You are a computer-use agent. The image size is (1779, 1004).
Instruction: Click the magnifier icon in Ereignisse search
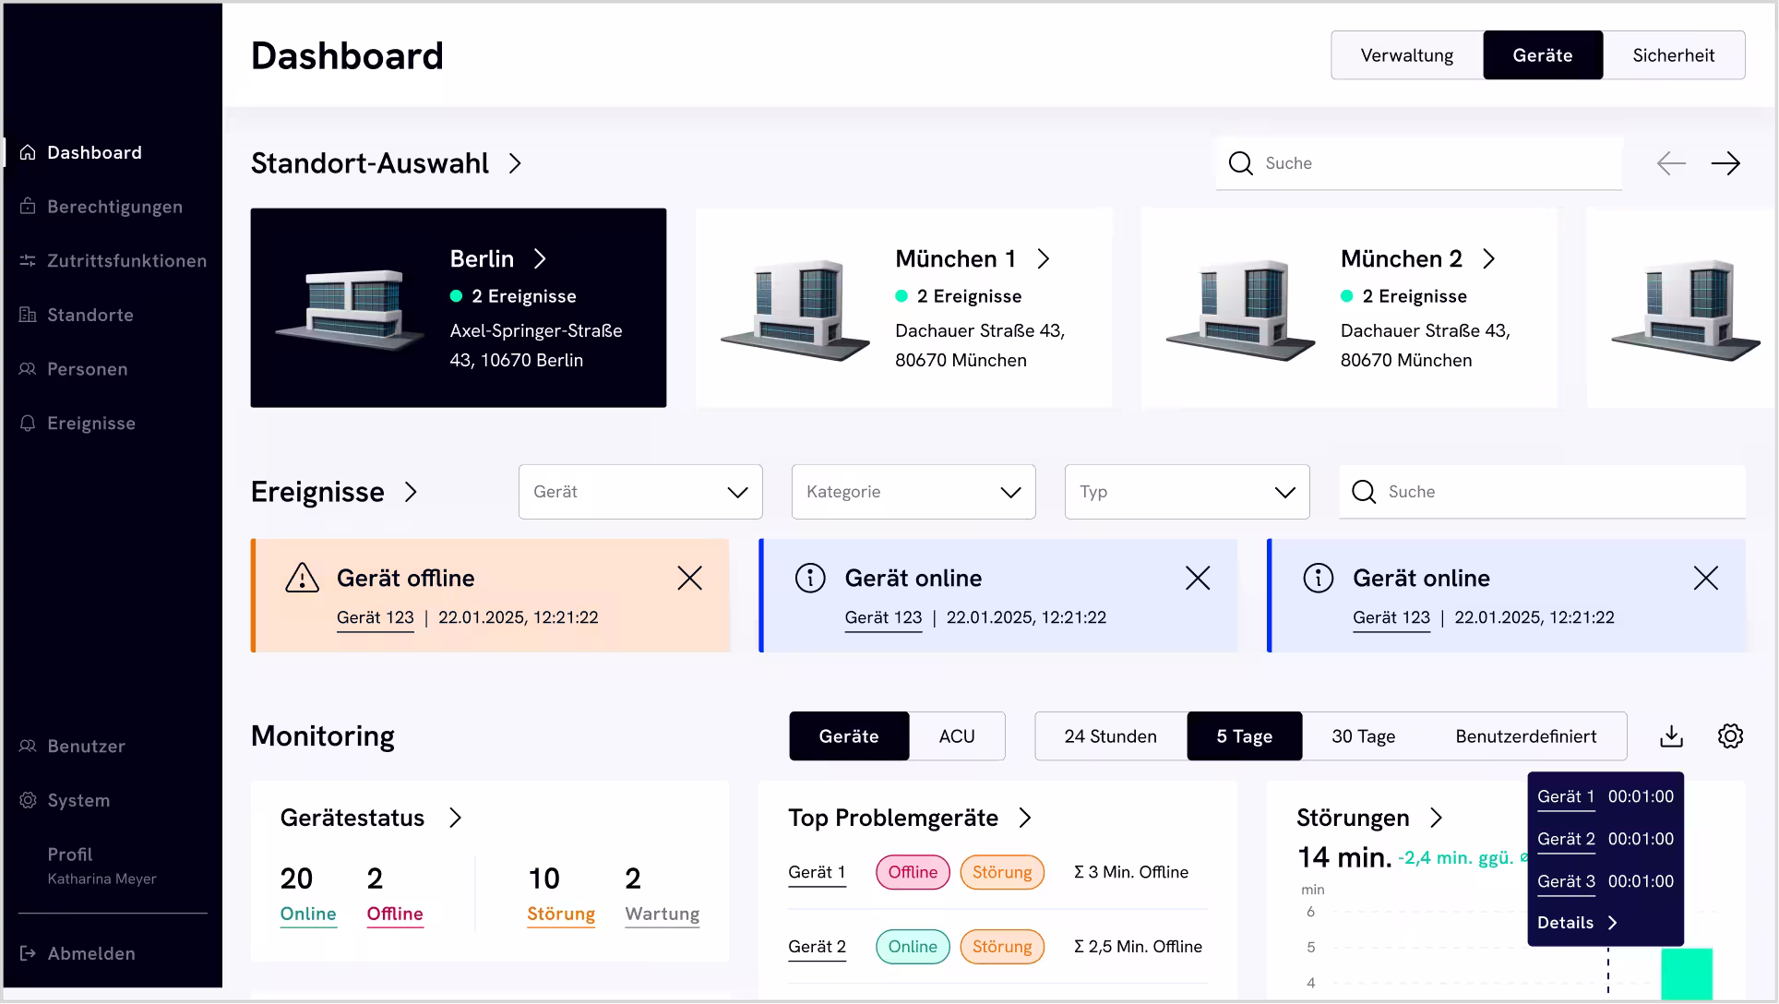[1364, 492]
